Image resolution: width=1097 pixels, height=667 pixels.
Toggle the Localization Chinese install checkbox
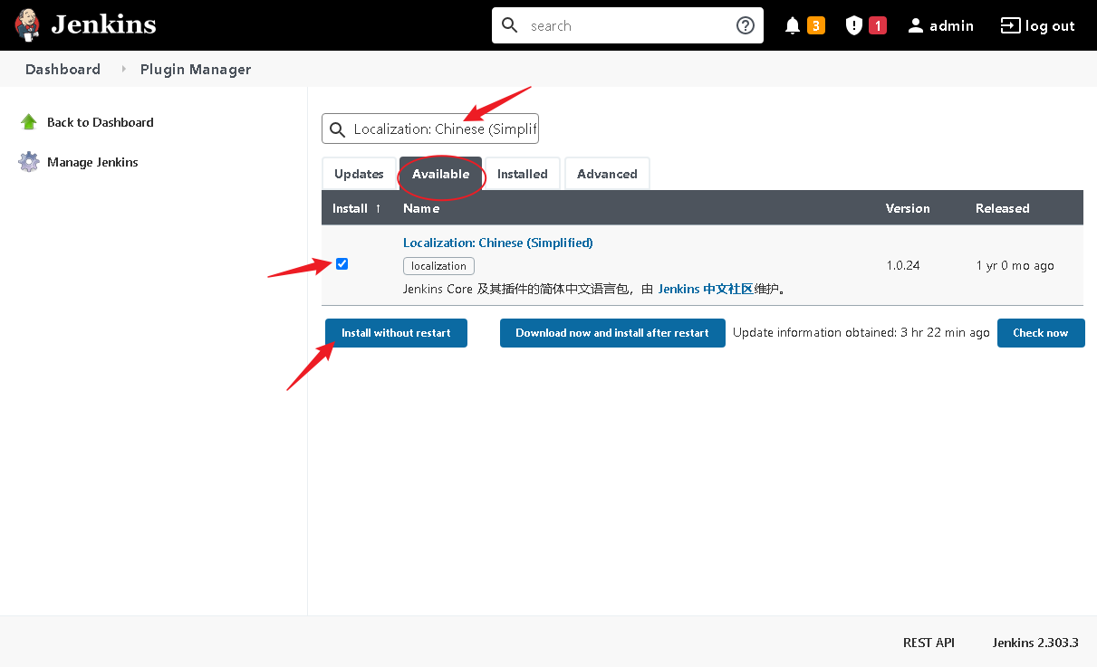coord(342,263)
